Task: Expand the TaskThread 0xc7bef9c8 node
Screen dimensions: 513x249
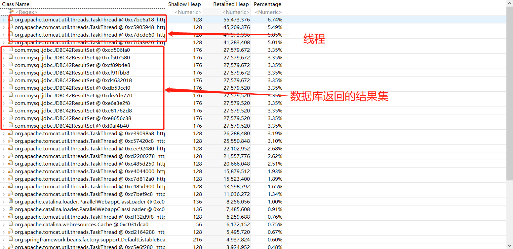Action: coord(4,194)
